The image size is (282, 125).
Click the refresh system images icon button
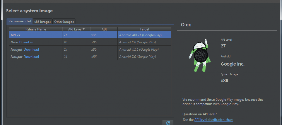[x=168, y=122]
